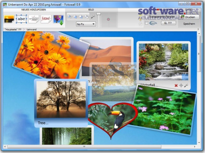The image size is (205, 153).
Task: Click the Fotowall app icon in title bar
Action: tap(5, 4)
